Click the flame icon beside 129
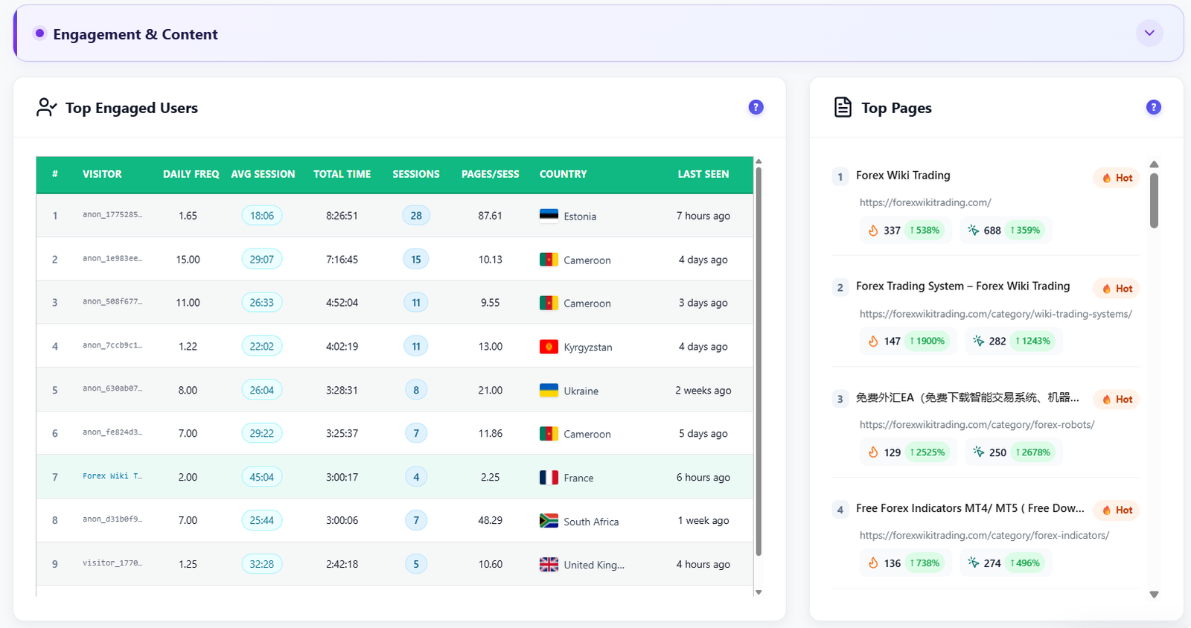The height and width of the screenshot is (628, 1191). pyautogui.click(x=873, y=452)
